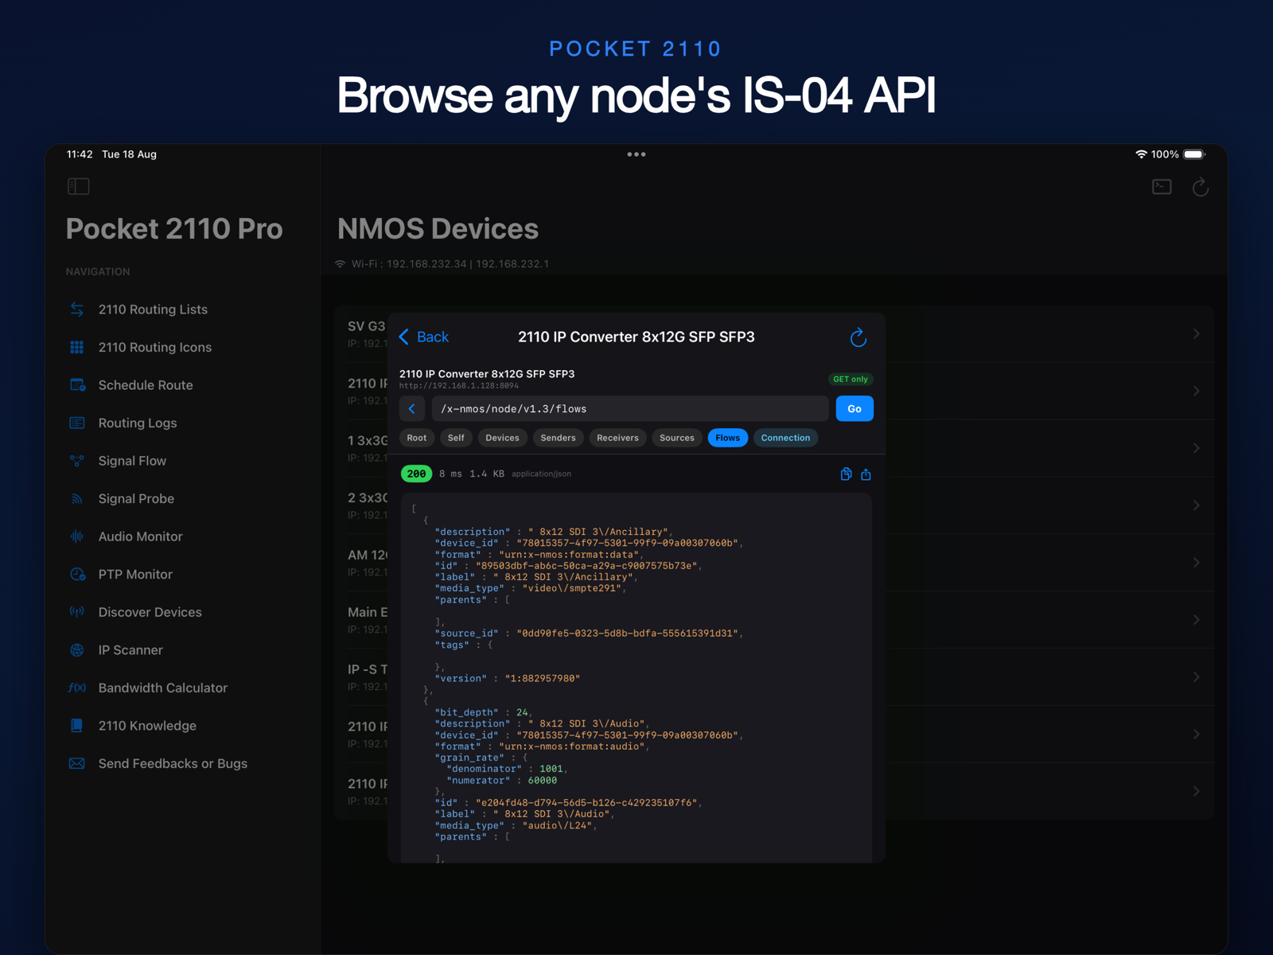Click the 200 status code badge
The image size is (1273, 955).
pyautogui.click(x=416, y=474)
